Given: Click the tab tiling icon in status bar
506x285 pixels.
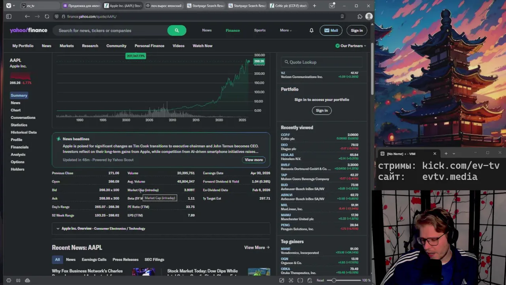Looking at the screenshot, I should click(300, 280).
